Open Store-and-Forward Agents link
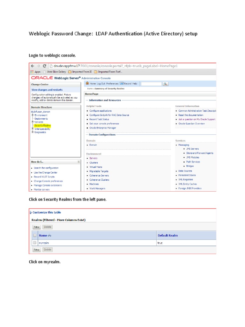245x327 pixels. click(x=200, y=153)
